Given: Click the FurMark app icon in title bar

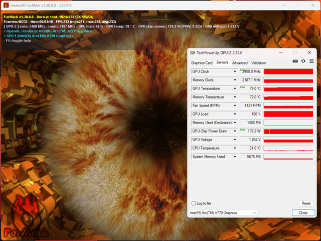Looking at the screenshot, I should (6, 5).
